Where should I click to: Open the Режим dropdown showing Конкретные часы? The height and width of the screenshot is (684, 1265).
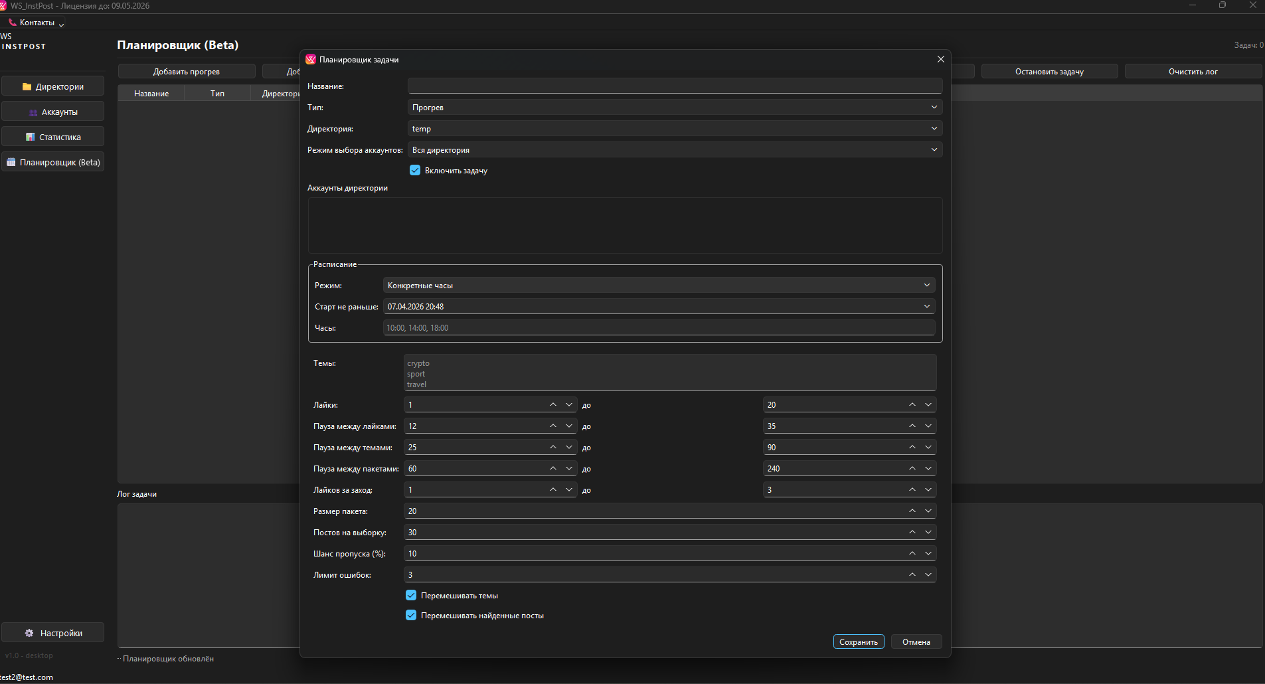click(x=658, y=286)
